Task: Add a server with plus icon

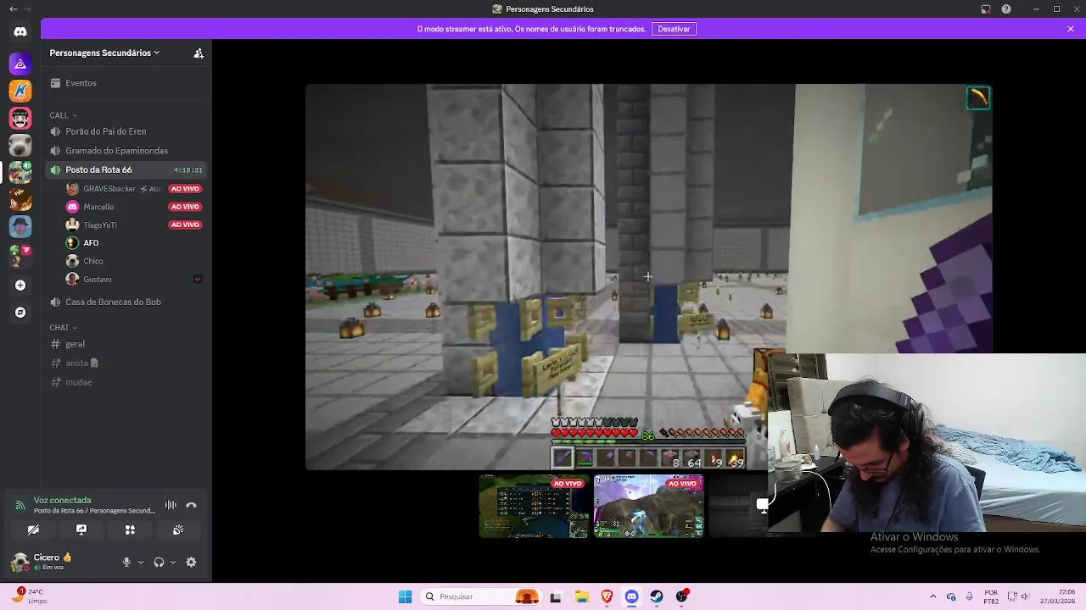Action: click(20, 286)
